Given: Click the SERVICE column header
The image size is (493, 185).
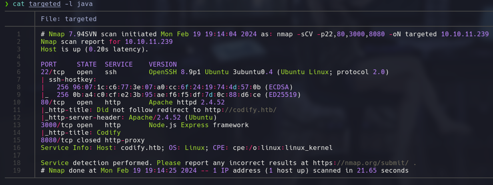Looking at the screenshot, I should [x=118, y=65].
